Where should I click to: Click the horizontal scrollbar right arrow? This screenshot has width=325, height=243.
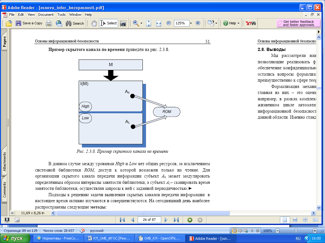(x=313, y=213)
